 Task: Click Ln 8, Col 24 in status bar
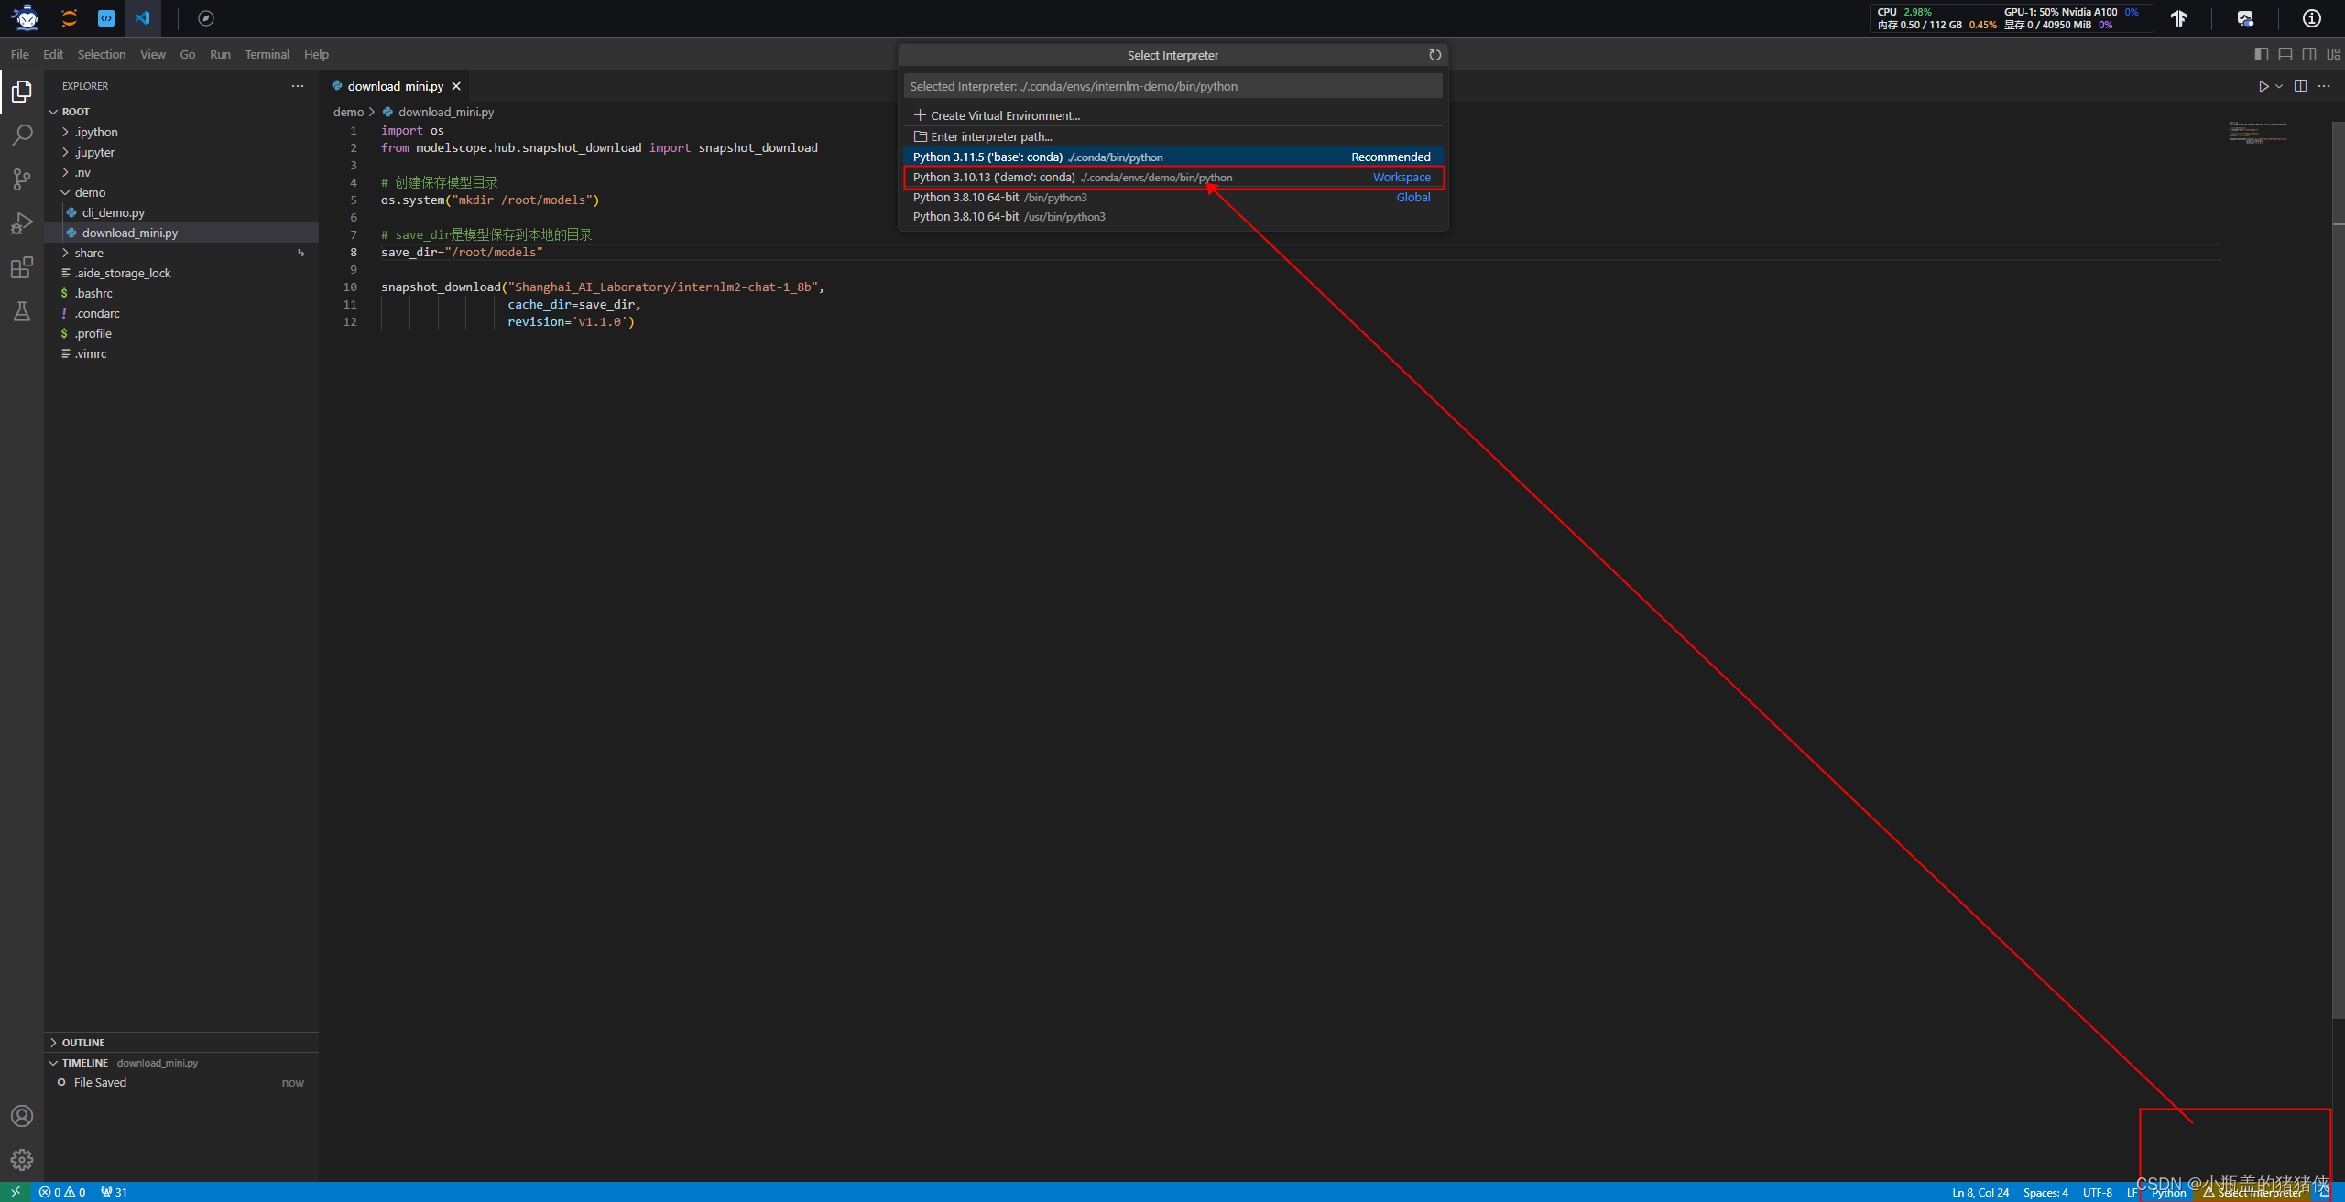(1980, 1192)
